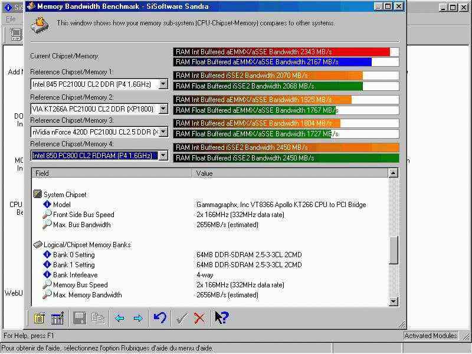Click the info icon beside Bank Interleave
472x354 pixels.
point(47,274)
